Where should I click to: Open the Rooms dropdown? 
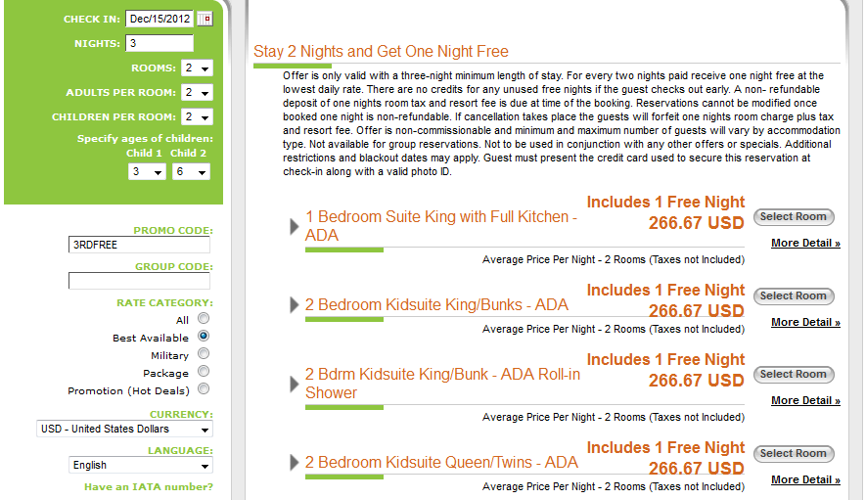(x=197, y=68)
